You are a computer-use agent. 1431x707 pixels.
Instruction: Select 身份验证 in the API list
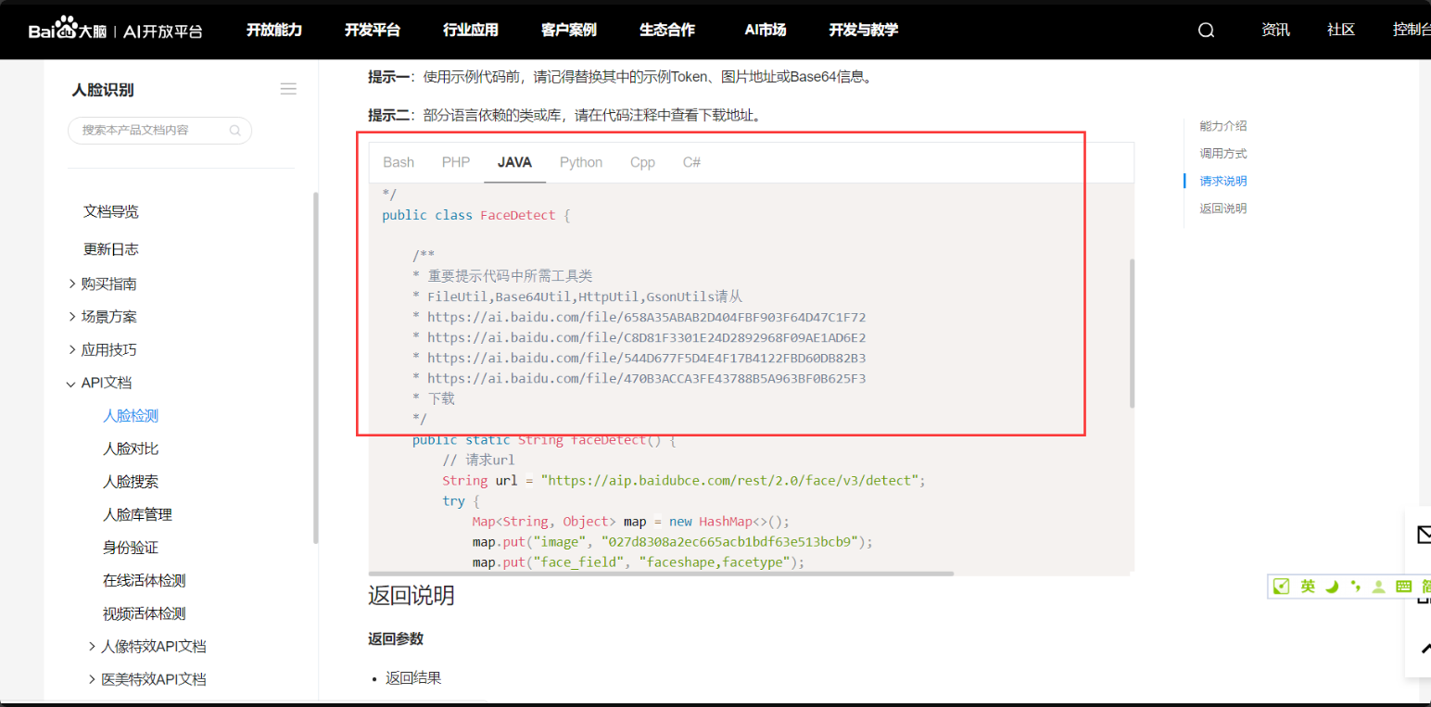click(x=131, y=548)
